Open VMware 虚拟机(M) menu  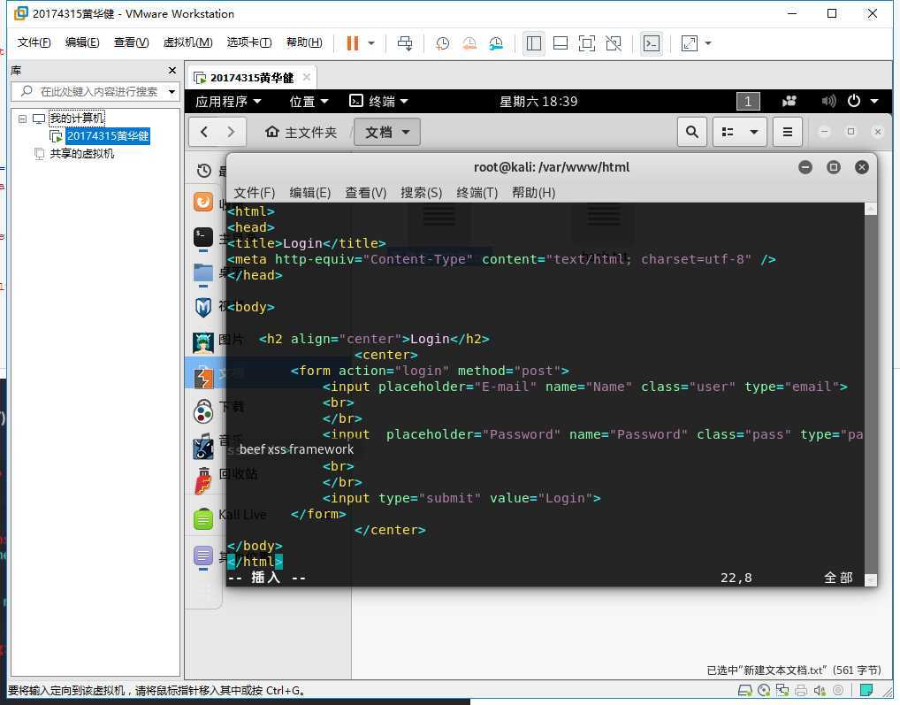click(187, 42)
